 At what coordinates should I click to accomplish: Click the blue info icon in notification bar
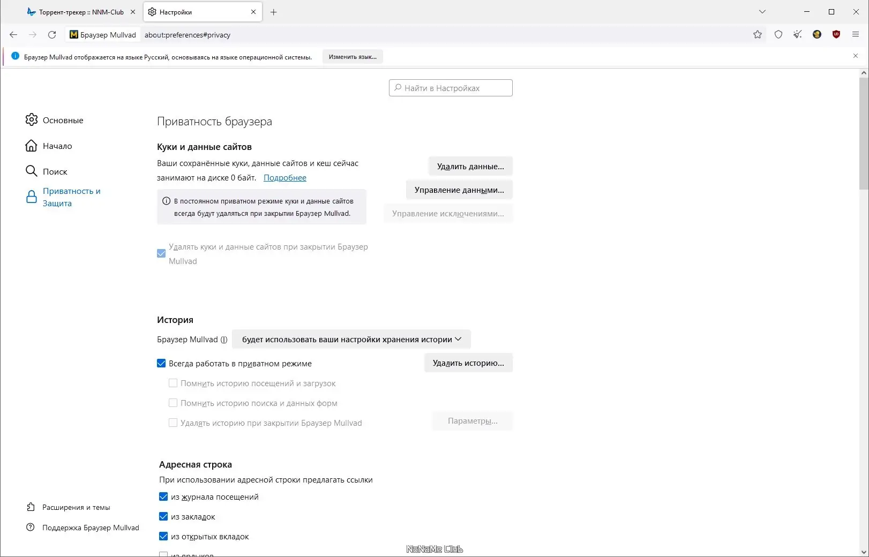pyautogui.click(x=15, y=56)
